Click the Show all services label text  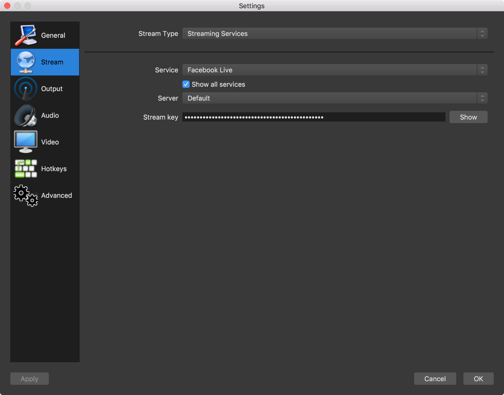(x=218, y=84)
